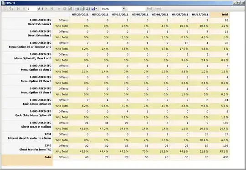Select the Direct Ext, 0 at mailbox label
Image resolution: width=246 pixels, height=170 pixels.
click(36, 127)
